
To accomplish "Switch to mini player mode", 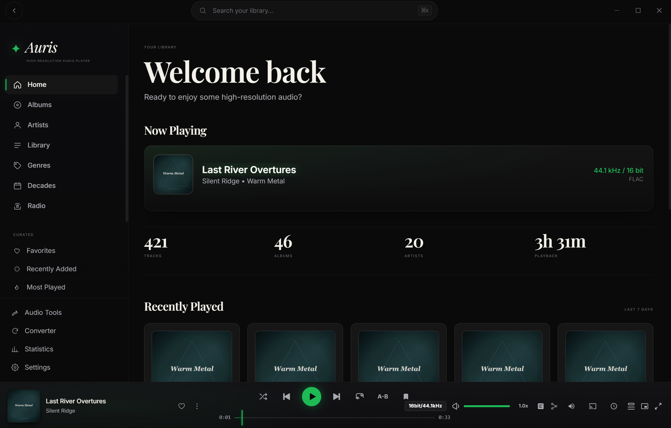I will pos(645,406).
